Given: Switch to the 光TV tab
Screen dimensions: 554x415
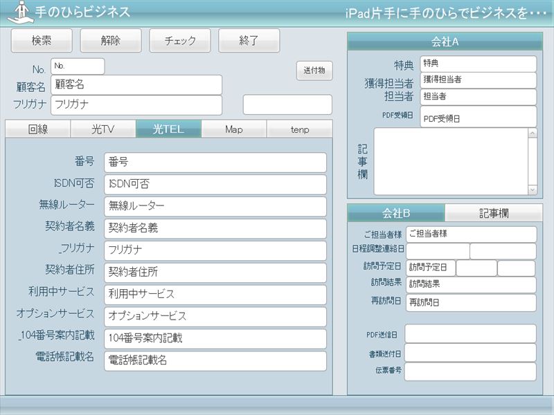Looking at the screenshot, I should (103, 129).
